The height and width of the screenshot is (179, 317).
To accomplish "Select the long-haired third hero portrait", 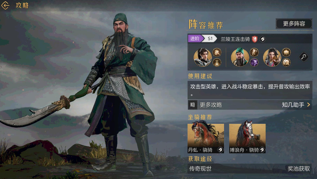I will 272,57.
